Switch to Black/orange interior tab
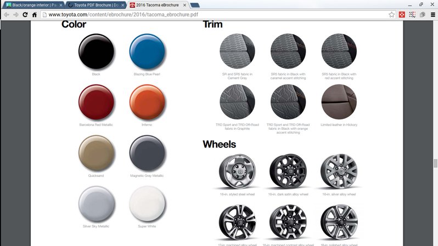The width and height of the screenshot is (438, 246). tap(34, 5)
